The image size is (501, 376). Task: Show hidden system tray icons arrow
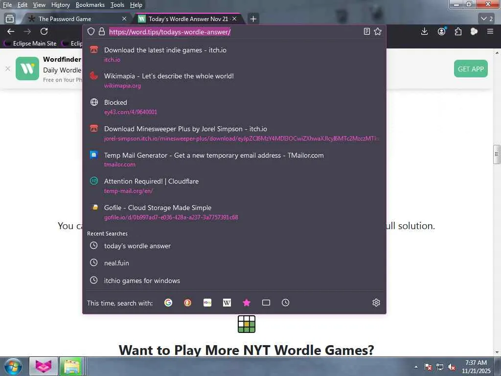[x=416, y=367]
